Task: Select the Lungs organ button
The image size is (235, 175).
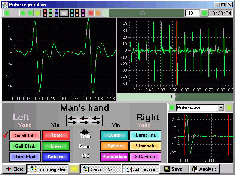Action: point(115,135)
